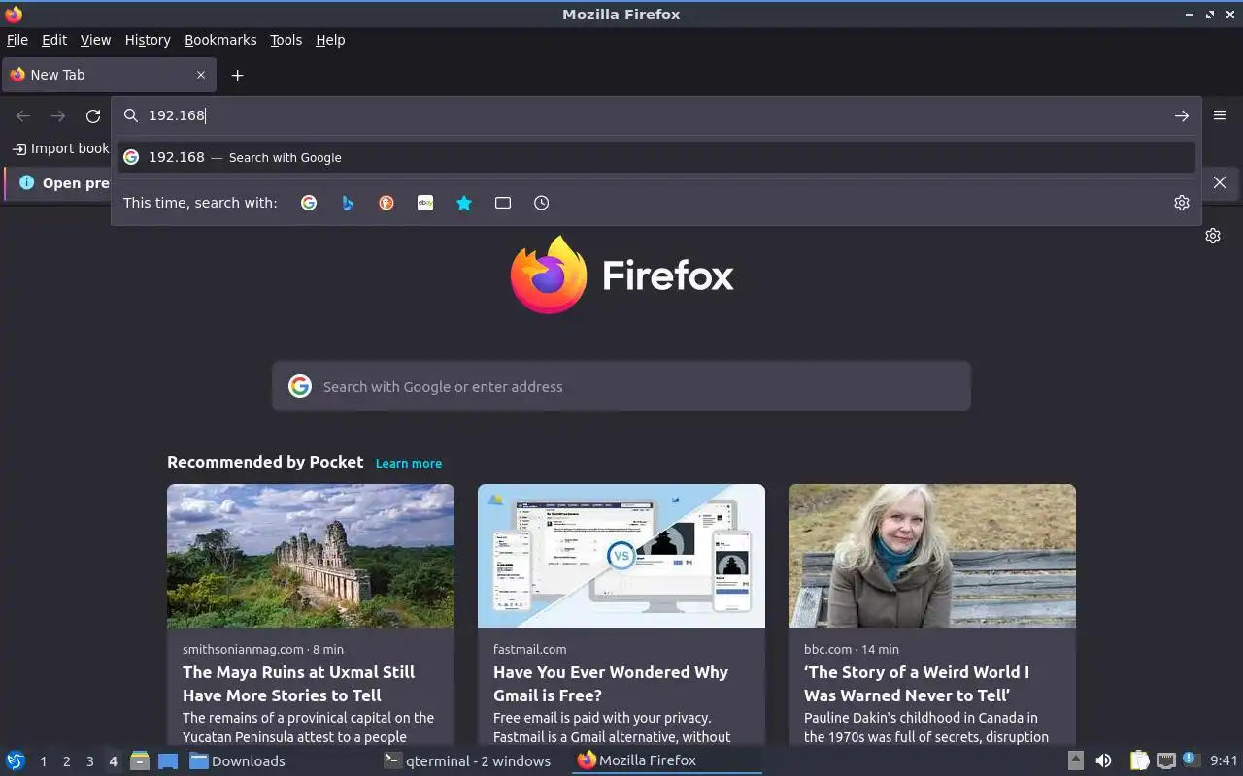Open the History menu
1243x776 pixels.
(x=148, y=40)
